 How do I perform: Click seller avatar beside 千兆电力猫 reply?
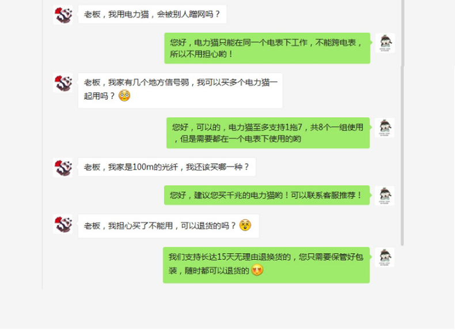(385, 195)
